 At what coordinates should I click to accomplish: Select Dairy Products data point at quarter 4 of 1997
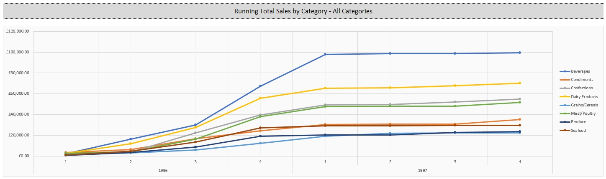(x=520, y=83)
